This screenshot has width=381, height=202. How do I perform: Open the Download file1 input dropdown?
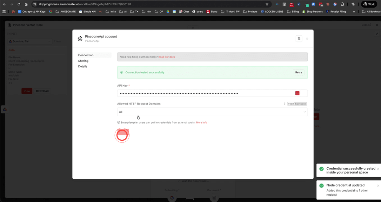(x=30, y=41)
